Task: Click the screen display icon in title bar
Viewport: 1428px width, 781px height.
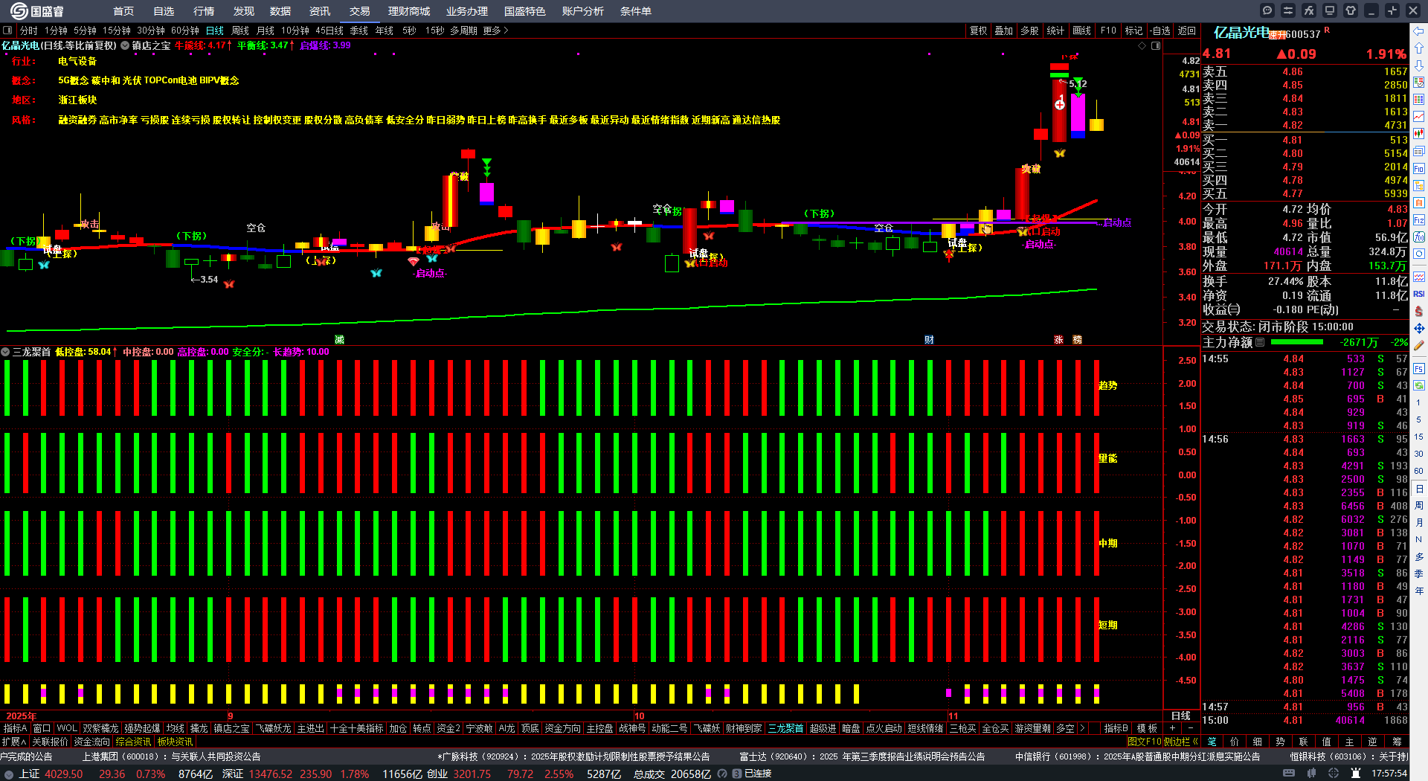Action: pyautogui.click(x=1330, y=10)
